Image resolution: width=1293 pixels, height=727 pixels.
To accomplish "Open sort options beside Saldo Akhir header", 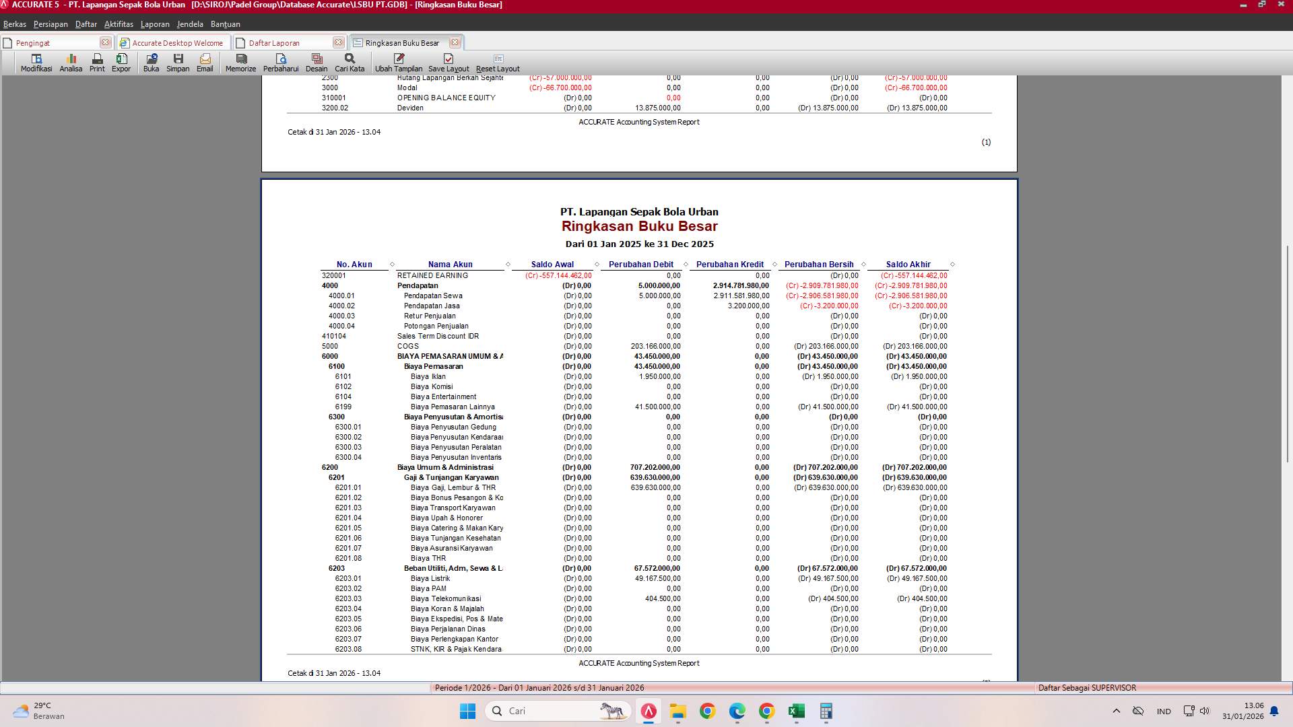I will tap(951, 264).
